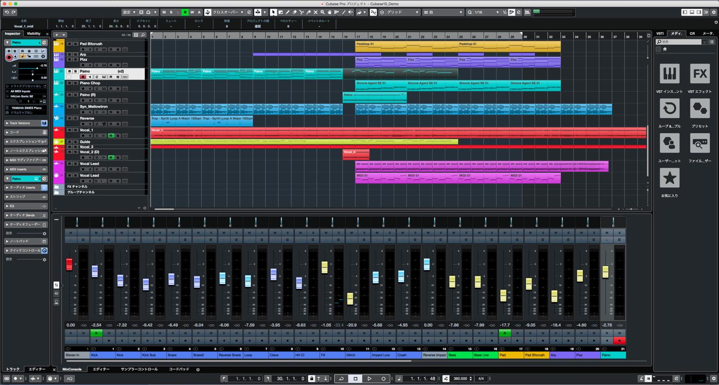The image size is (719, 385).
Task: Click the Add Track plus button
Action: click(x=57, y=35)
